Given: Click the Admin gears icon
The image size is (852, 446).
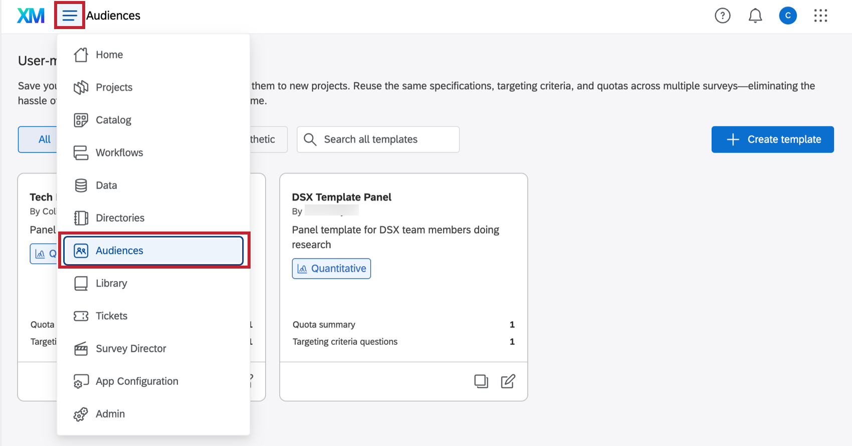Looking at the screenshot, I should tap(81, 414).
